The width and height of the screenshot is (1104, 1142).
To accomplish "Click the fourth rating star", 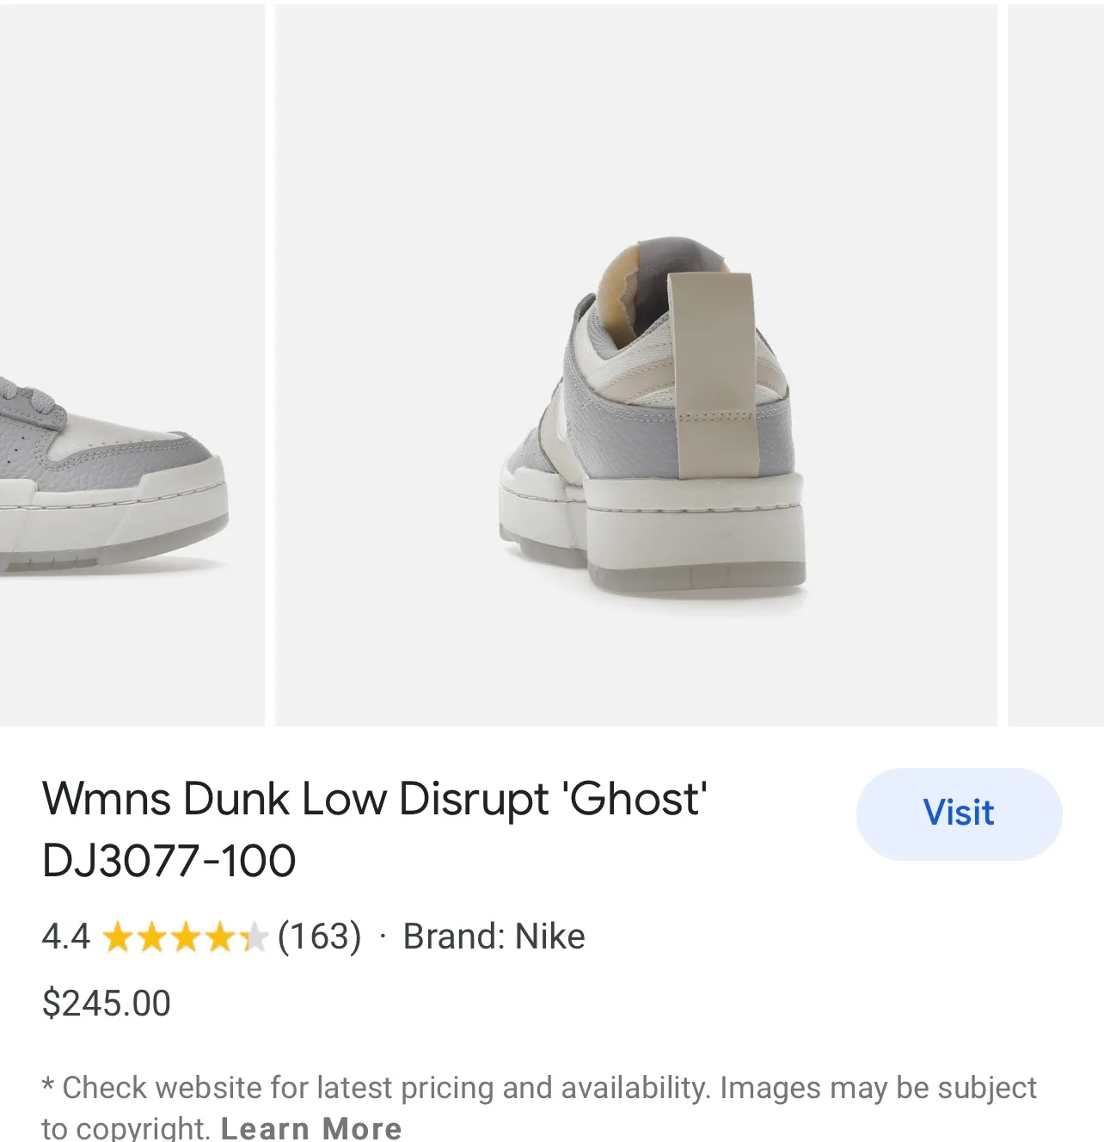I will tap(222, 937).
